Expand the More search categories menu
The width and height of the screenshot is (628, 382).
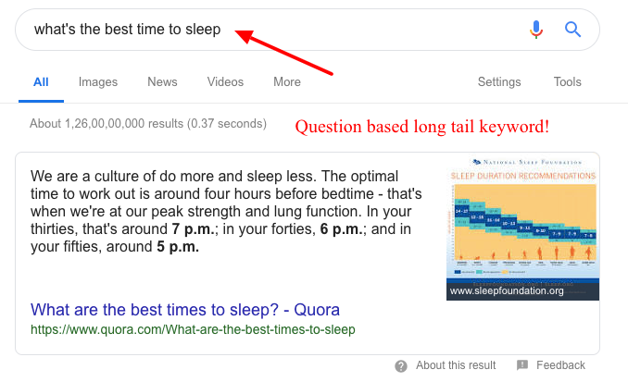click(287, 82)
